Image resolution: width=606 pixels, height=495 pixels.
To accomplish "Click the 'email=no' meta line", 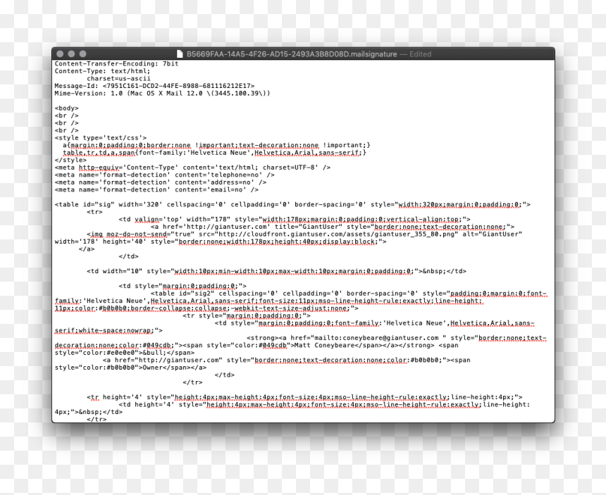I will pyautogui.click(x=156, y=189).
